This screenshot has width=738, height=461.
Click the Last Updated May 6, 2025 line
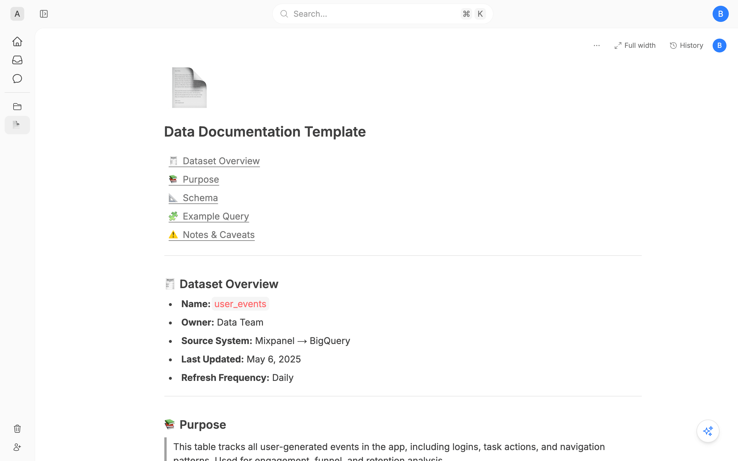[x=241, y=359]
